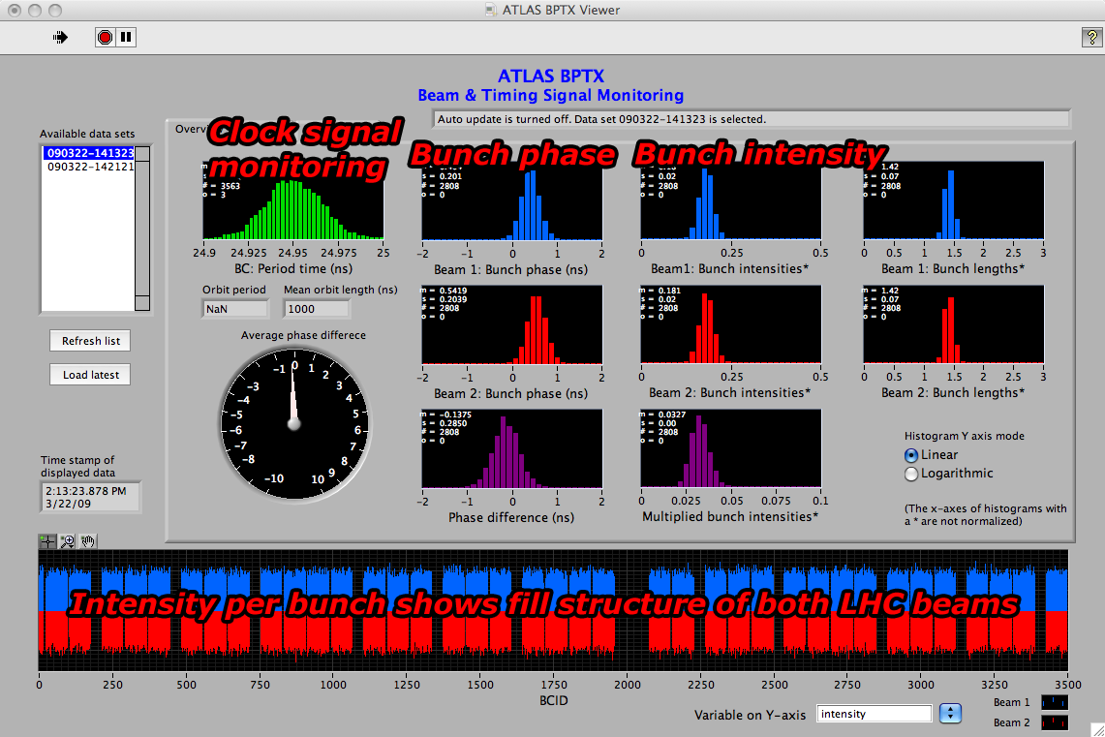
Task: Click the data sets scrollbar up arrow
Action: coord(142,154)
